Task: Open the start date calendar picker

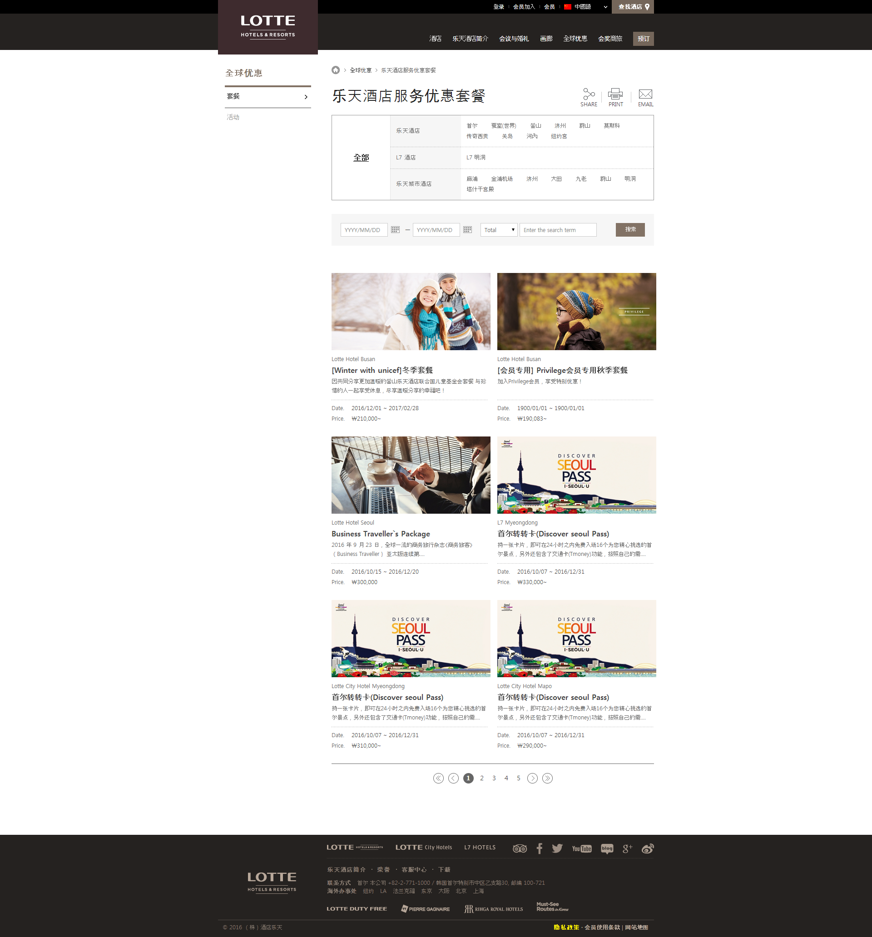Action: [x=395, y=229]
